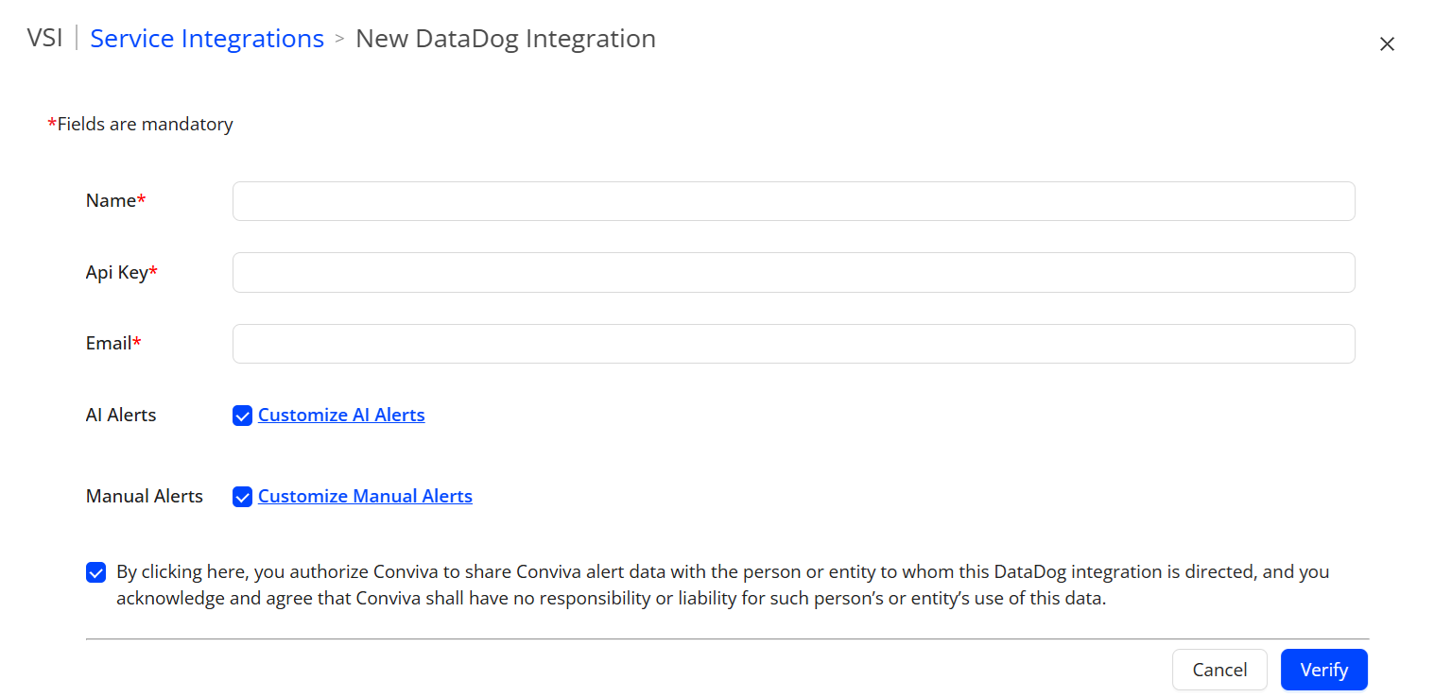The width and height of the screenshot is (1434, 697).
Task: Focus the Name input field
Action: point(793,201)
